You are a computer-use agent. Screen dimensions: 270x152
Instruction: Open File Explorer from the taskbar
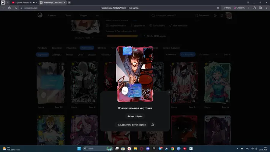(135, 149)
